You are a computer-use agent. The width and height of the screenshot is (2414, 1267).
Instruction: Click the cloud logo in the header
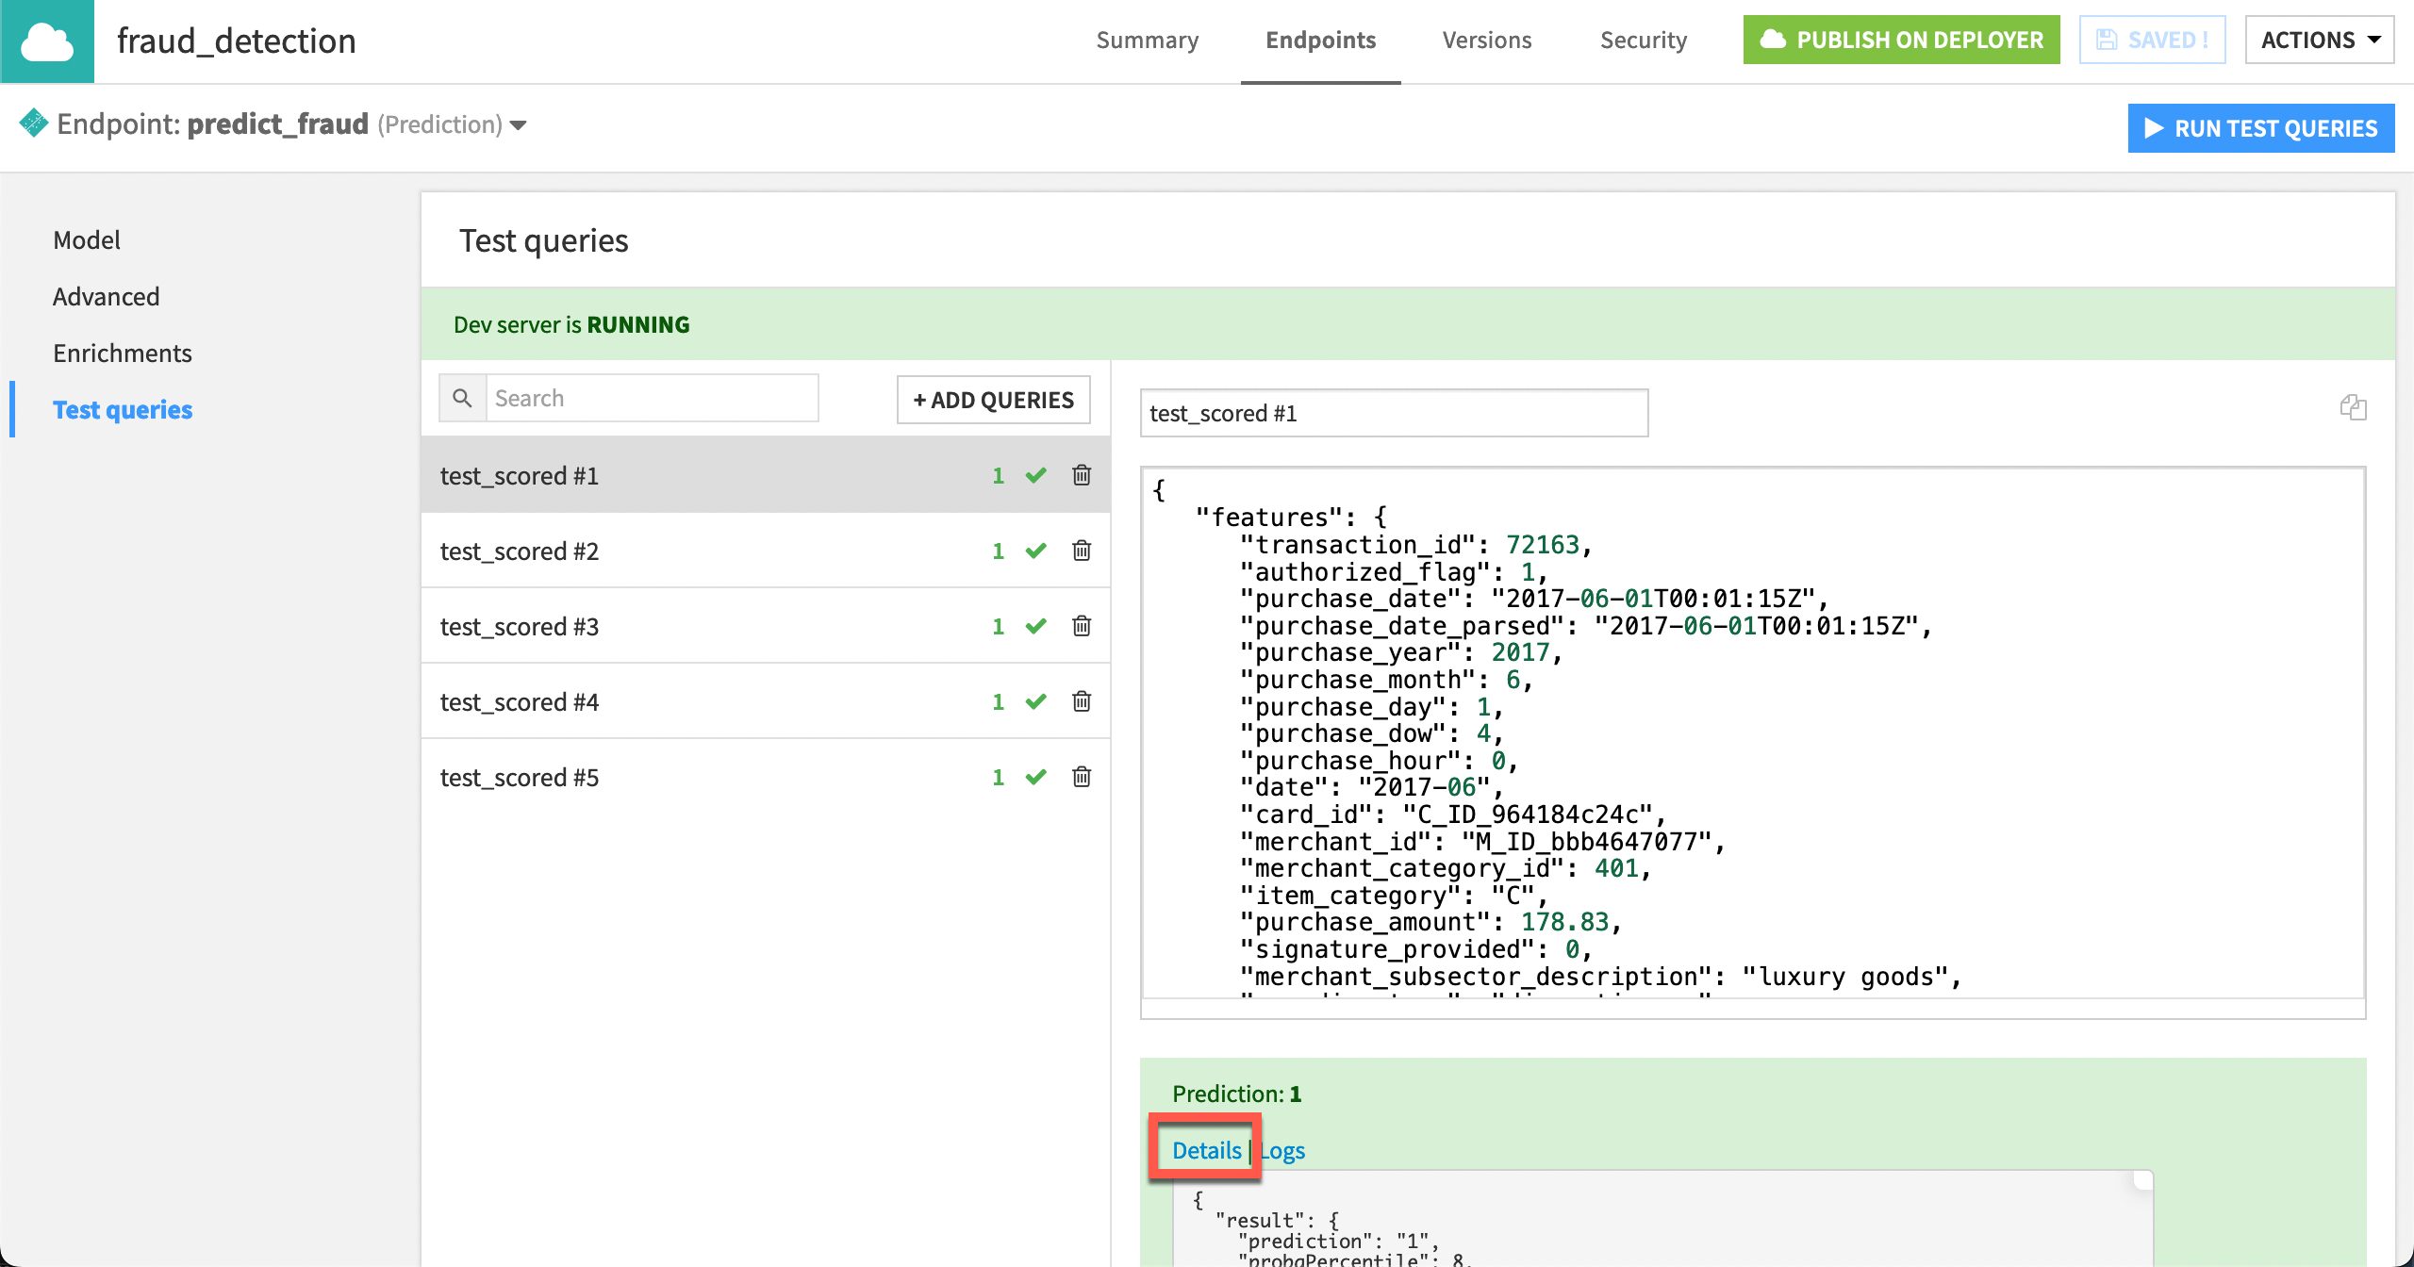tap(47, 40)
